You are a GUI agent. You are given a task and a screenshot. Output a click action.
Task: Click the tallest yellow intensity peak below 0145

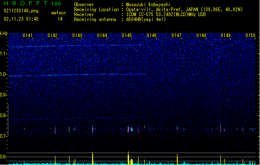(128, 158)
